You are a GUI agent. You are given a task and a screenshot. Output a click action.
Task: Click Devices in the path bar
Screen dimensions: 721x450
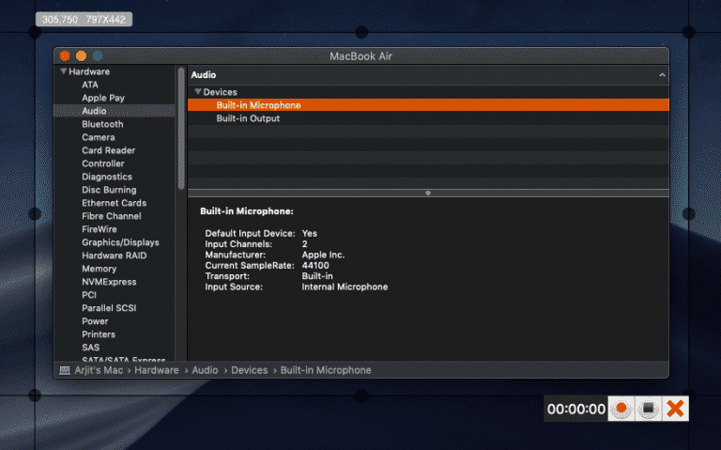(249, 370)
